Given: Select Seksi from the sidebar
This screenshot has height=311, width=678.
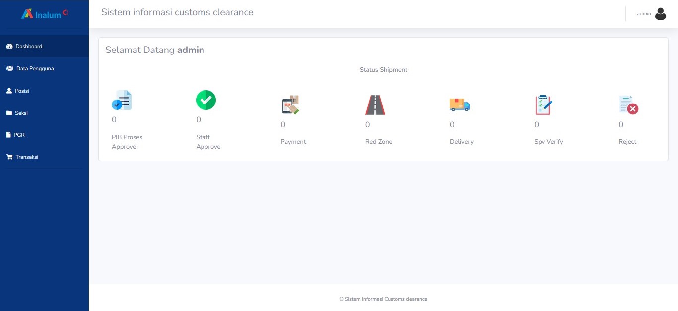Looking at the screenshot, I should tap(21, 113).
